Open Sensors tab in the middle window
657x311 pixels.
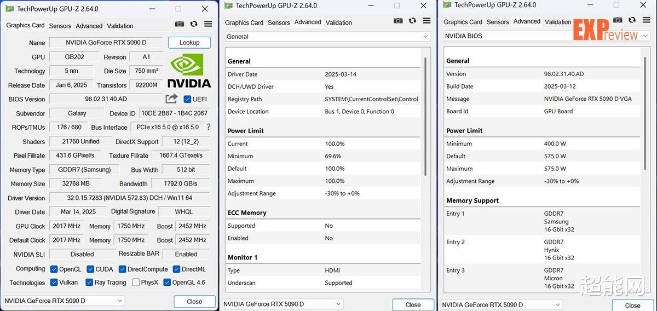coord(279,22)
